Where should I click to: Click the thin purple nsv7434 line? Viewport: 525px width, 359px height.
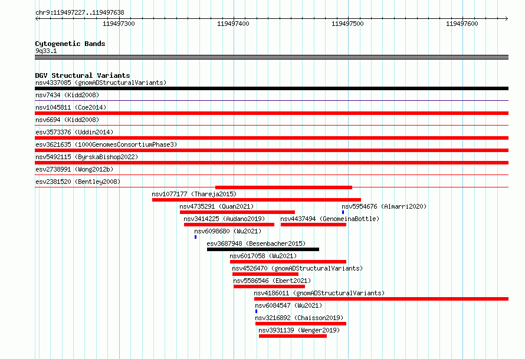[x=271, y=100]
